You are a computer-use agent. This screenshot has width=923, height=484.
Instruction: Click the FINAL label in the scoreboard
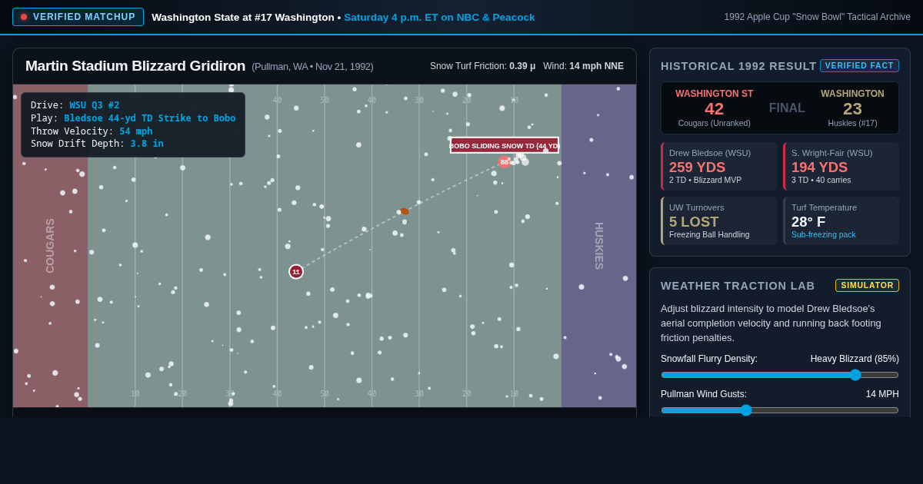(x=787, y=108)
